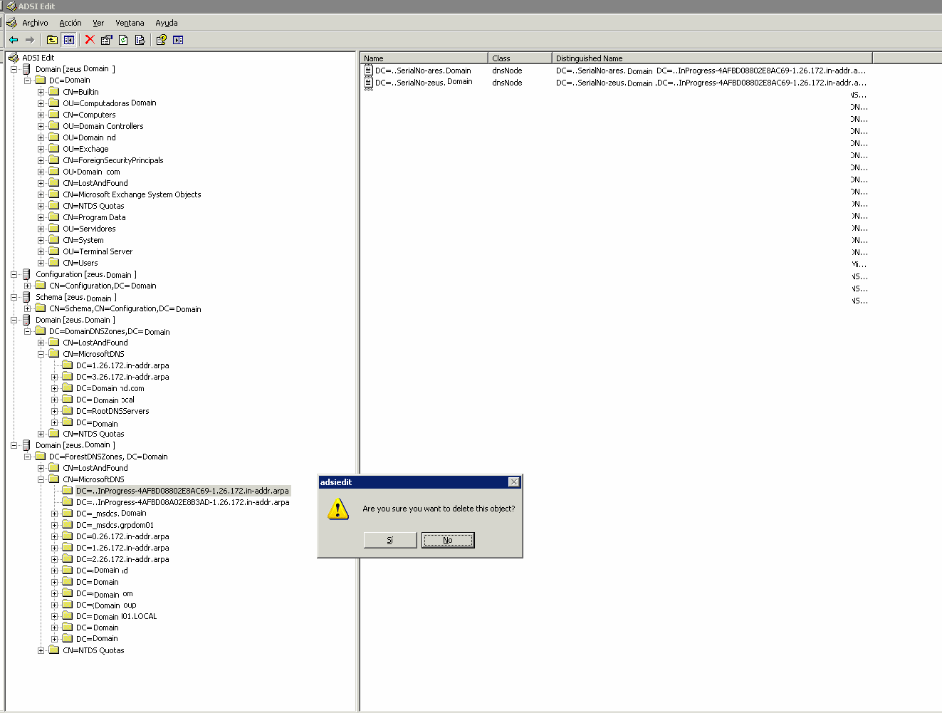Viewport: 942px width, 713px height.
Task: Sort by the Class column header
Action: pos(520,58)
